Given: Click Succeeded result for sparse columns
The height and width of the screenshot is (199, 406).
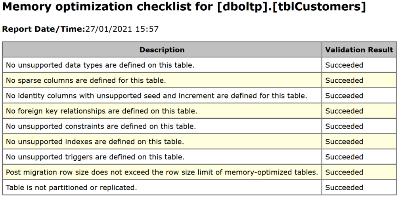Looking at the screenshot, I should [344, 80].
